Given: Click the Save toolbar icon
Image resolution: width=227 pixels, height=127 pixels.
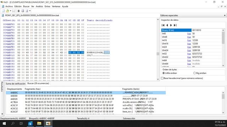Looking at the screenshot, I should pos(13,11).
